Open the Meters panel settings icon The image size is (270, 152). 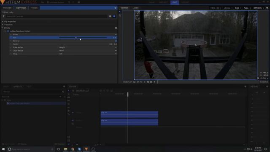pyautogui.click(x=267, y=87)
